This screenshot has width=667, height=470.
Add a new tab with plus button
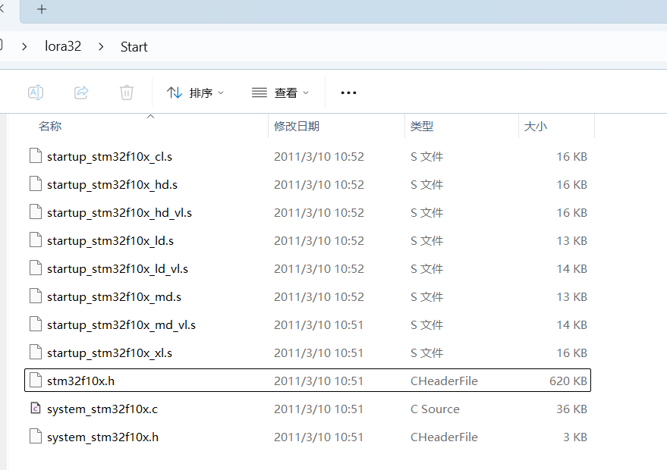tap(42, 9)
